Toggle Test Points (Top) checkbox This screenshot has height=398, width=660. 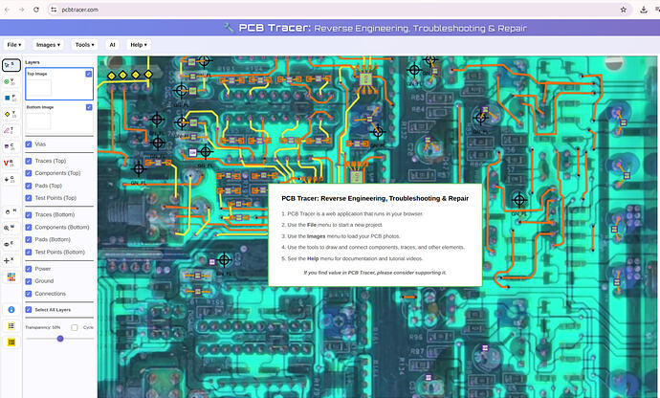[29, 198]
